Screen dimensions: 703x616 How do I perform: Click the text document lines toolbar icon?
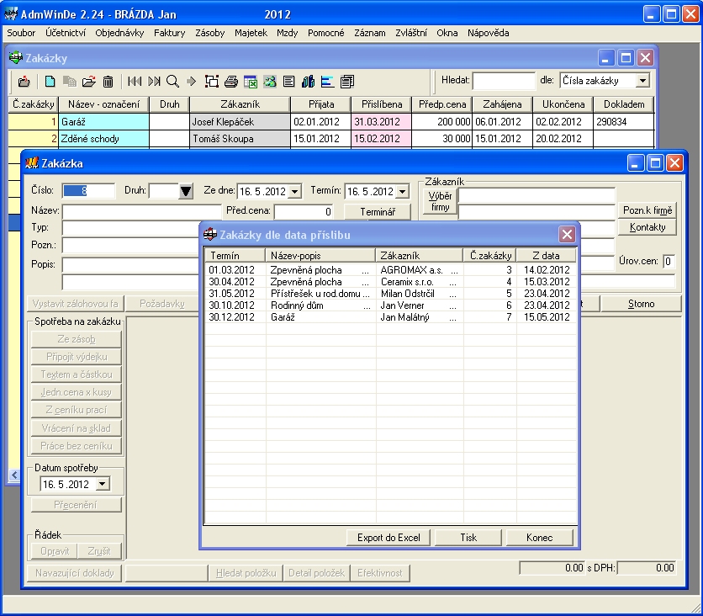289,81
